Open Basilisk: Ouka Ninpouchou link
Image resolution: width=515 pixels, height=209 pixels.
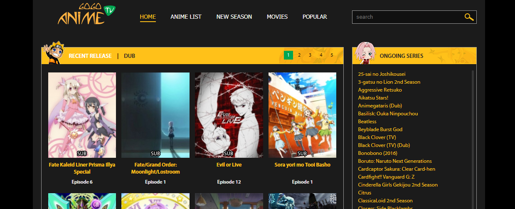(388, 114)
